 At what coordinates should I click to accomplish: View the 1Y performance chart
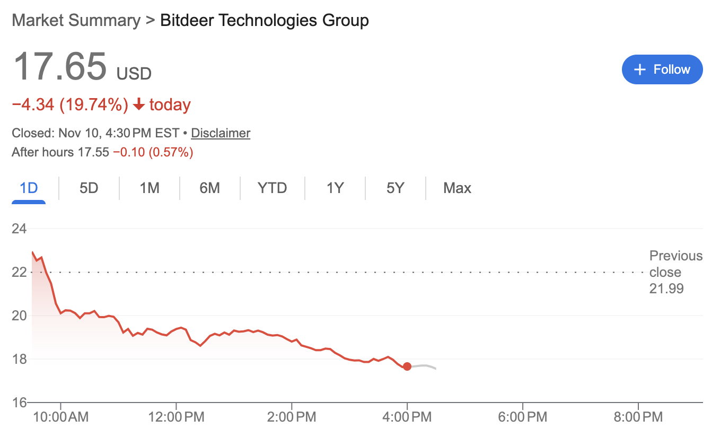tap(335, 188)
